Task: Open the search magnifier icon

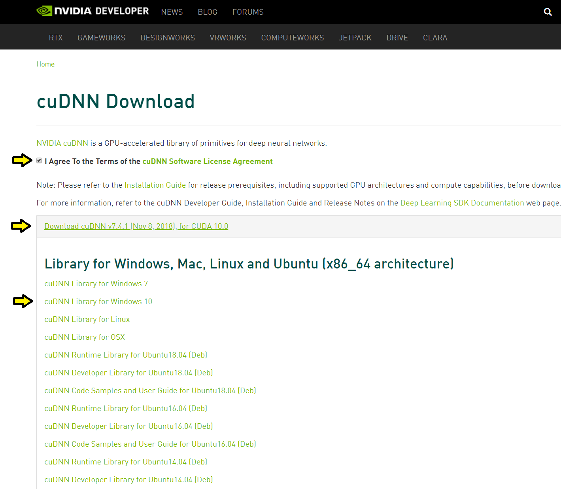Action: [x=548, y=12]
